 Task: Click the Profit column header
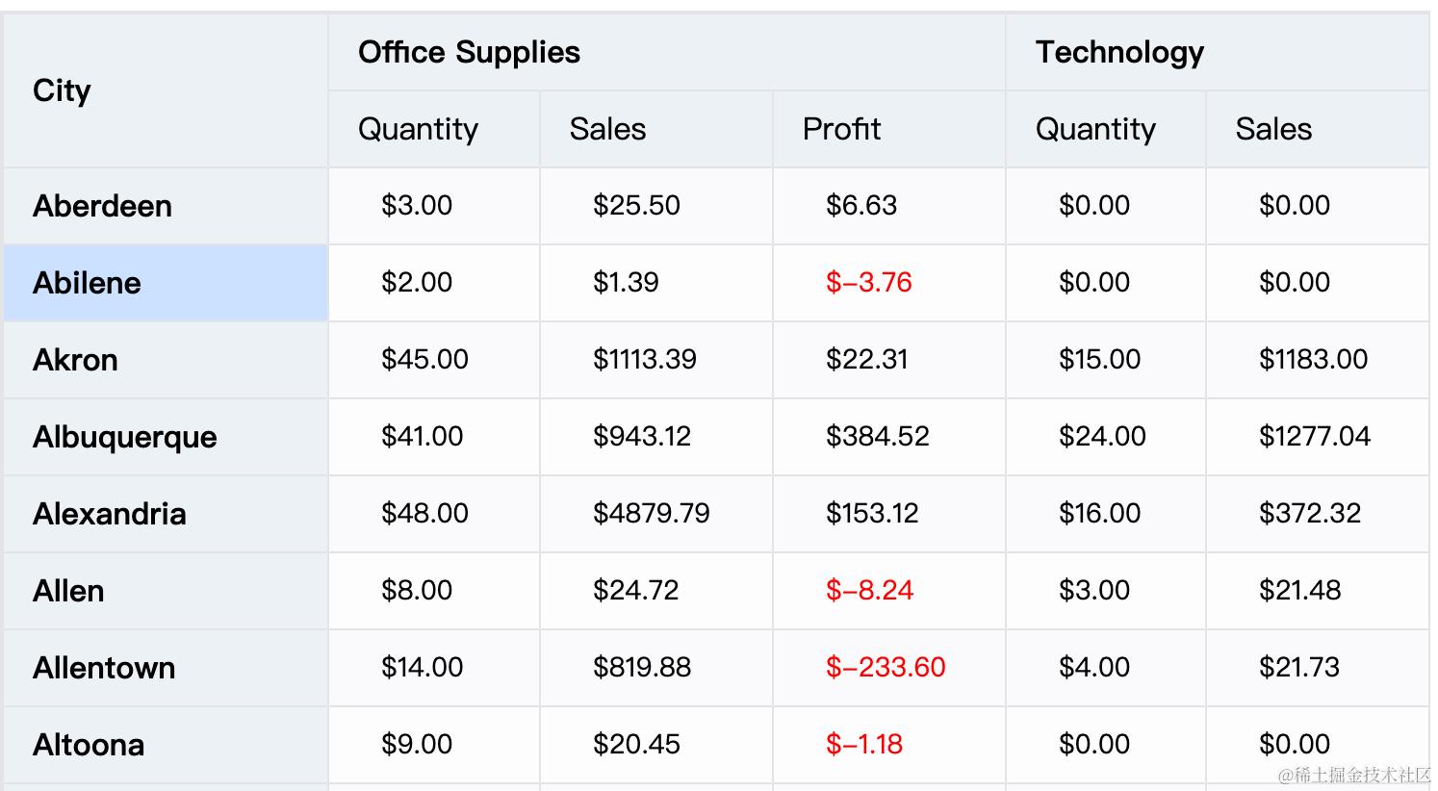pyautogui.click(x=841, y=129)
